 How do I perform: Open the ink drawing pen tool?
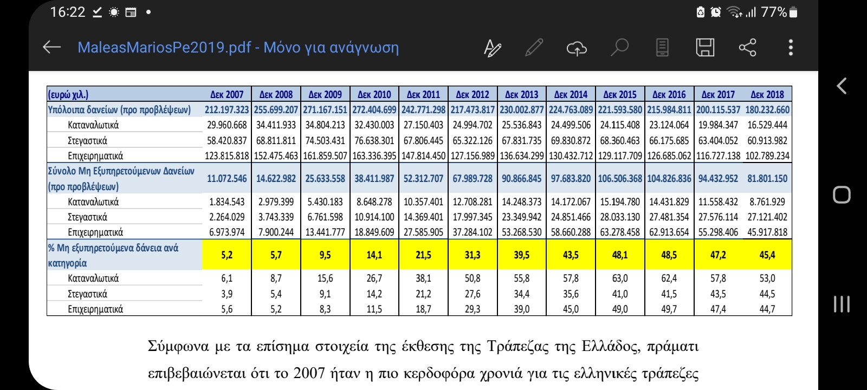[492, 48]
